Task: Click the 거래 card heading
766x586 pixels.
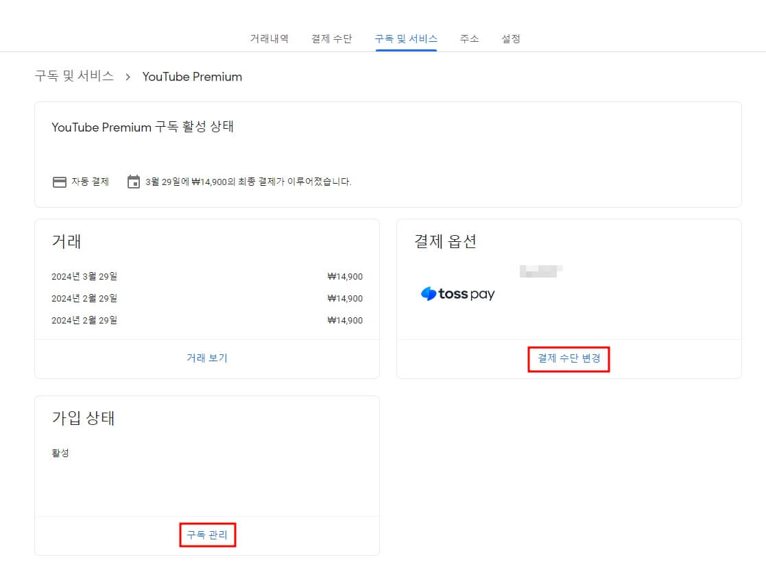Action: click(x=67, y=241)
